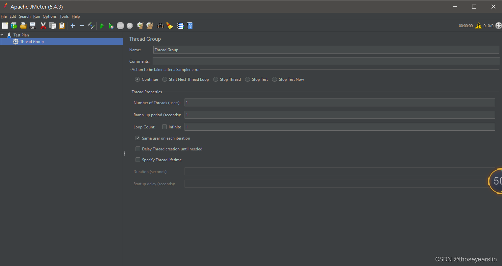Click the Comments input field

click(326, 61)
